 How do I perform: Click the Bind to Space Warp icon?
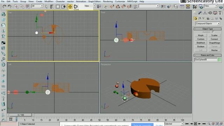tap(28, 6)
